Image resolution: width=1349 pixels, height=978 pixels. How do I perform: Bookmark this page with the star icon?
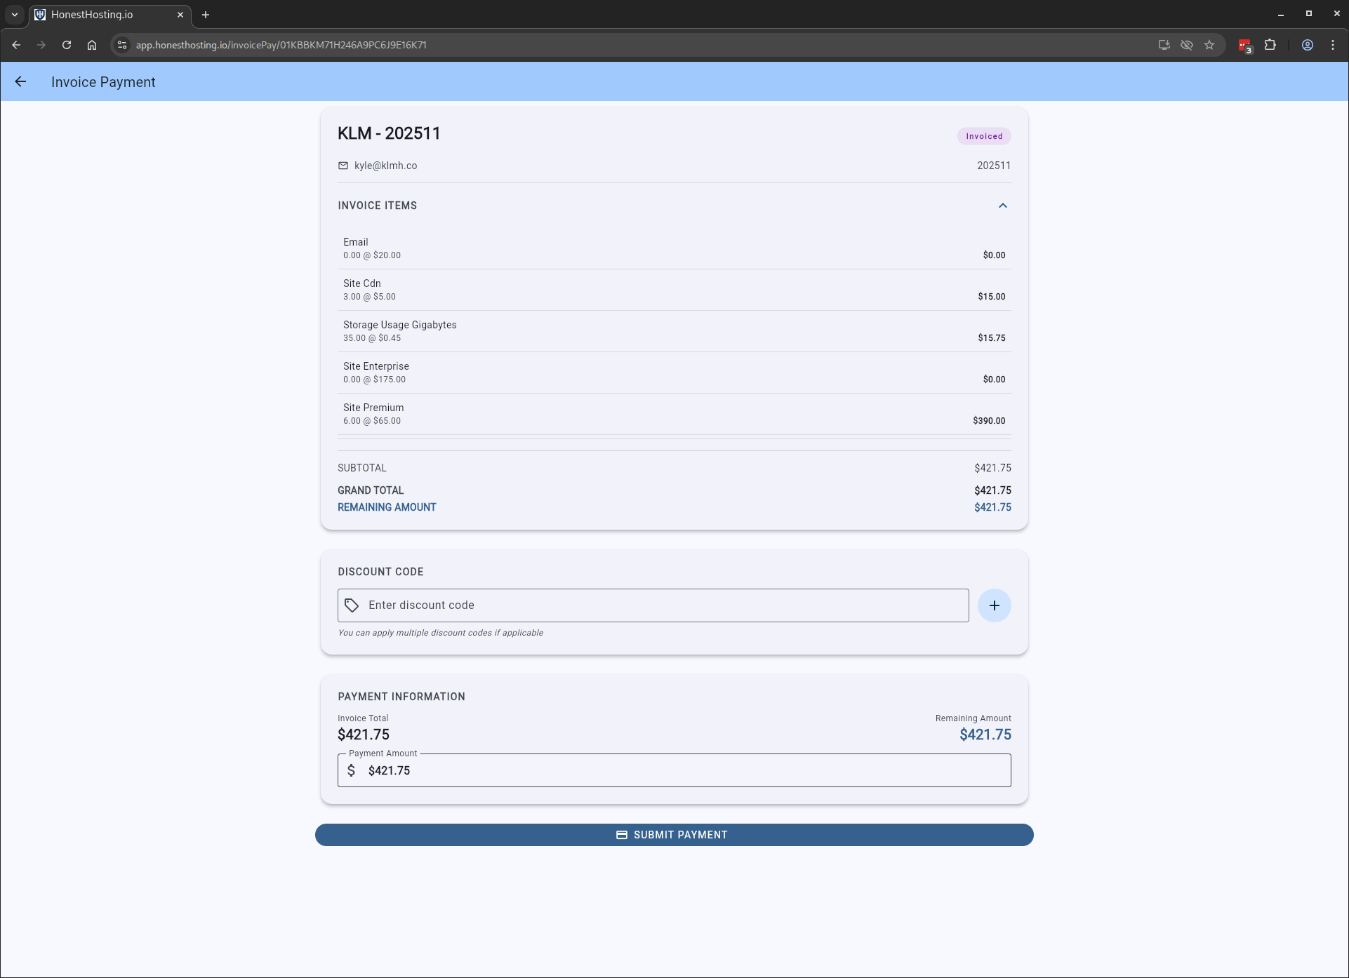[1209, 45]
